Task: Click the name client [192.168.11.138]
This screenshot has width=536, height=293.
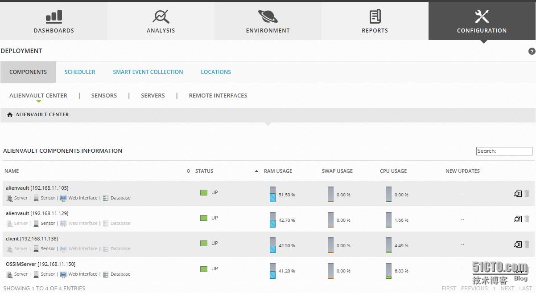Action: (x=32, y=239)
